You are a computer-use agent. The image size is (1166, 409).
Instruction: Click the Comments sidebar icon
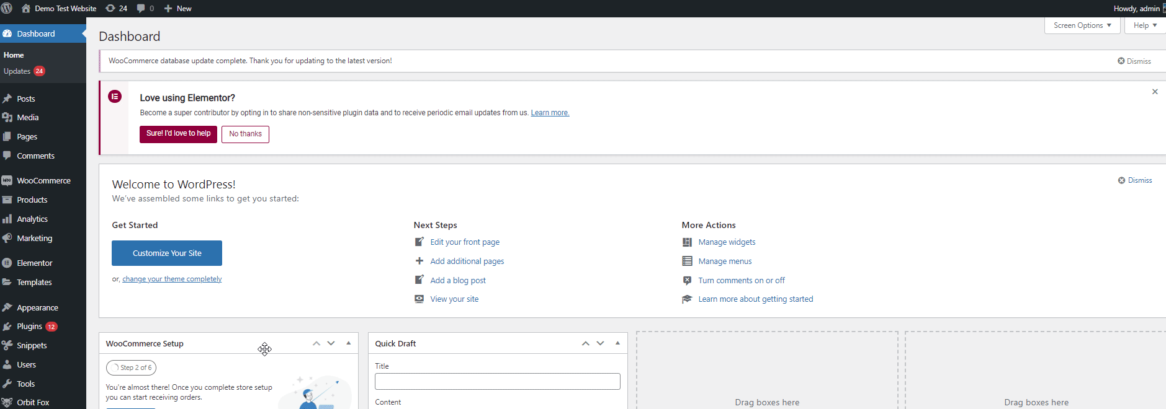[7, 156]
